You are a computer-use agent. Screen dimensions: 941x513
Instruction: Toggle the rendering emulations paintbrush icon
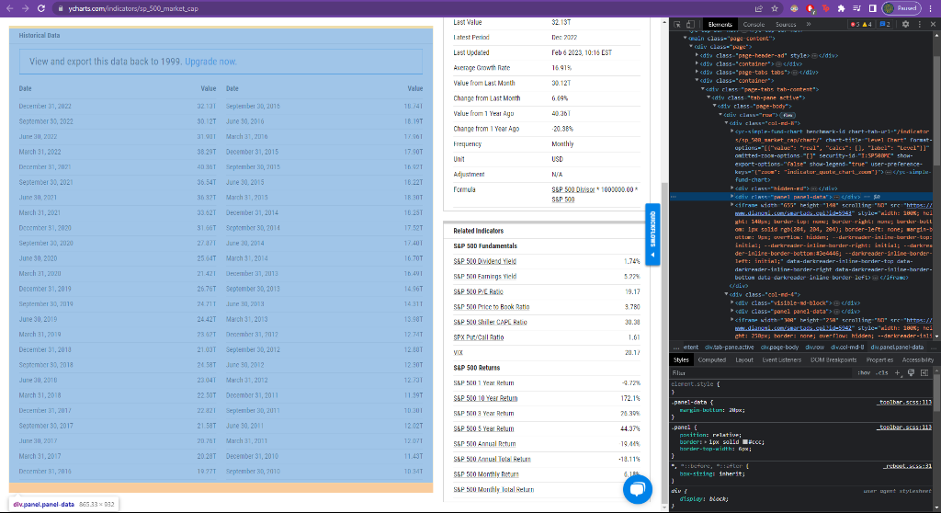911,373
